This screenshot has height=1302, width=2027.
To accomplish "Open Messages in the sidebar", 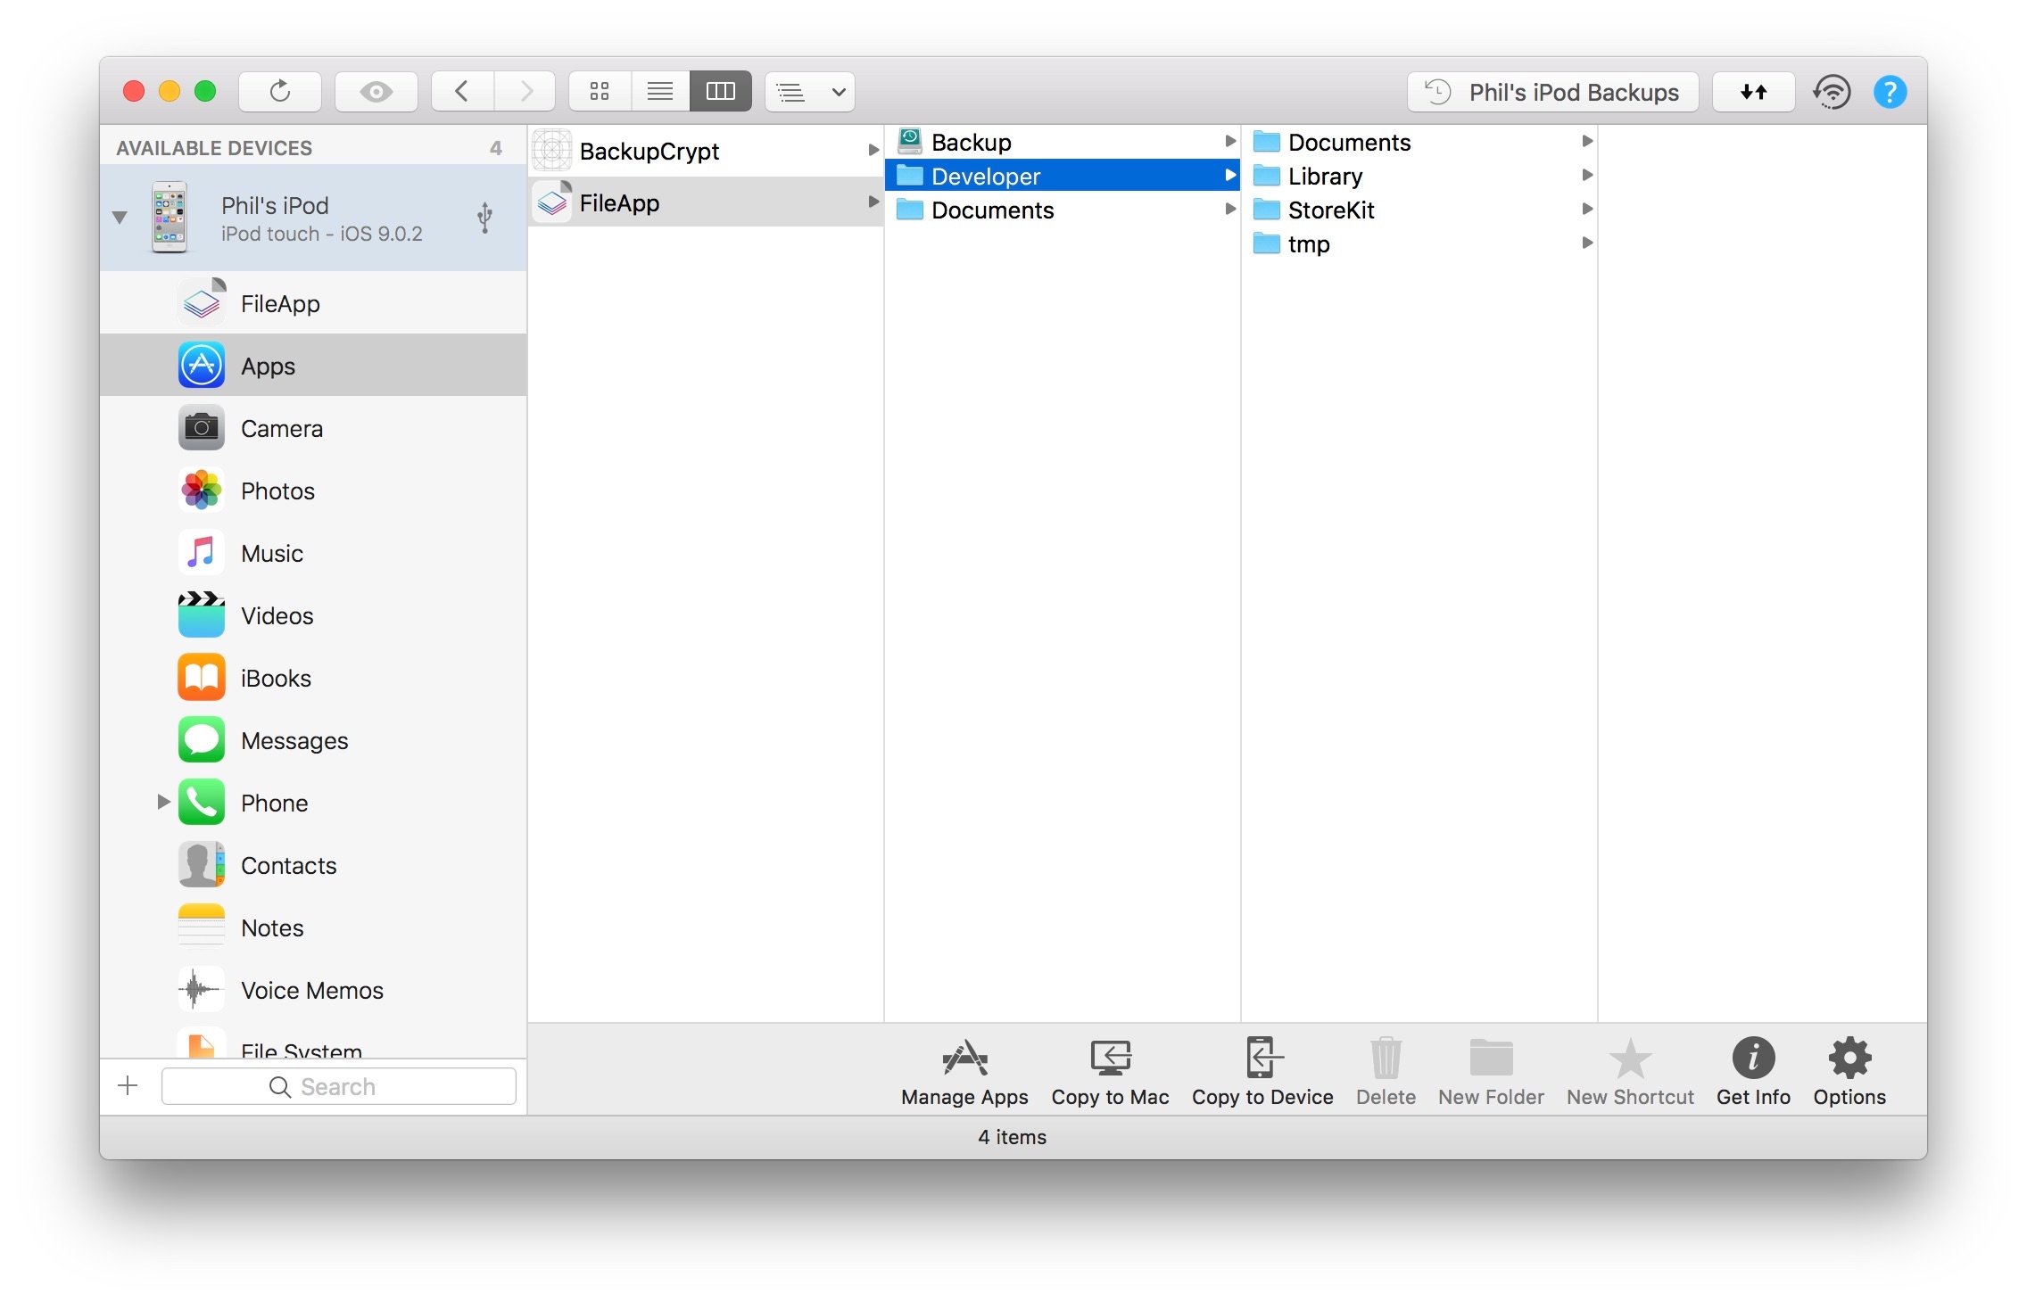I will pos(313,740).
